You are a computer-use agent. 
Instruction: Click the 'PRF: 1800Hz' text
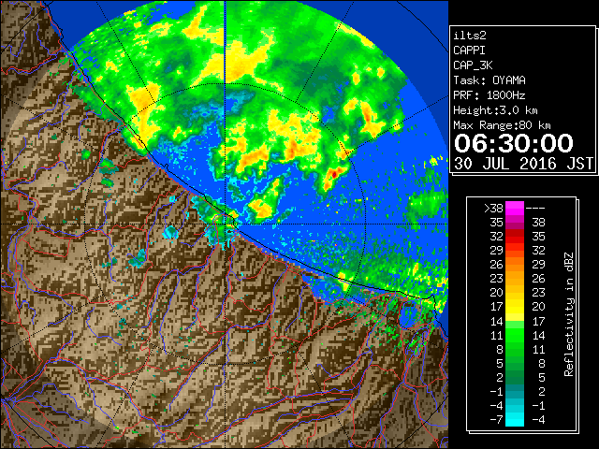click(x=489, y=95)
